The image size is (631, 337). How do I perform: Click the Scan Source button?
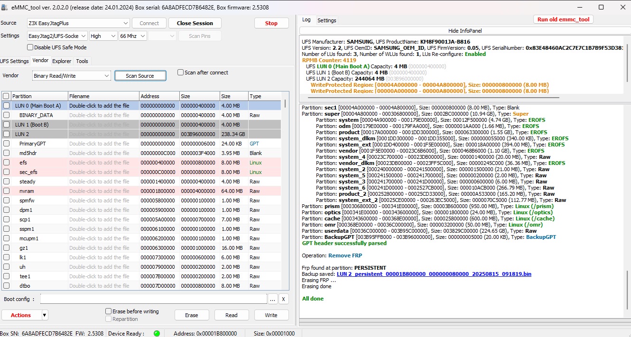pyautogui.click(x=140, y=76)
